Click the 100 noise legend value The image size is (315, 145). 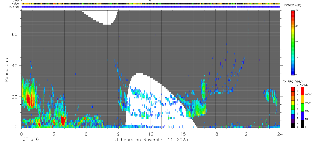(x=307, y=111)
